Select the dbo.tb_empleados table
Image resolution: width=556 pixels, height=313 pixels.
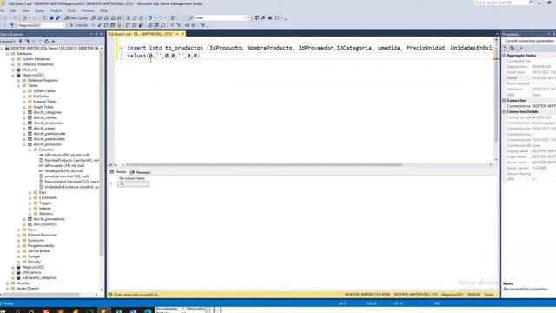[48, 123]
